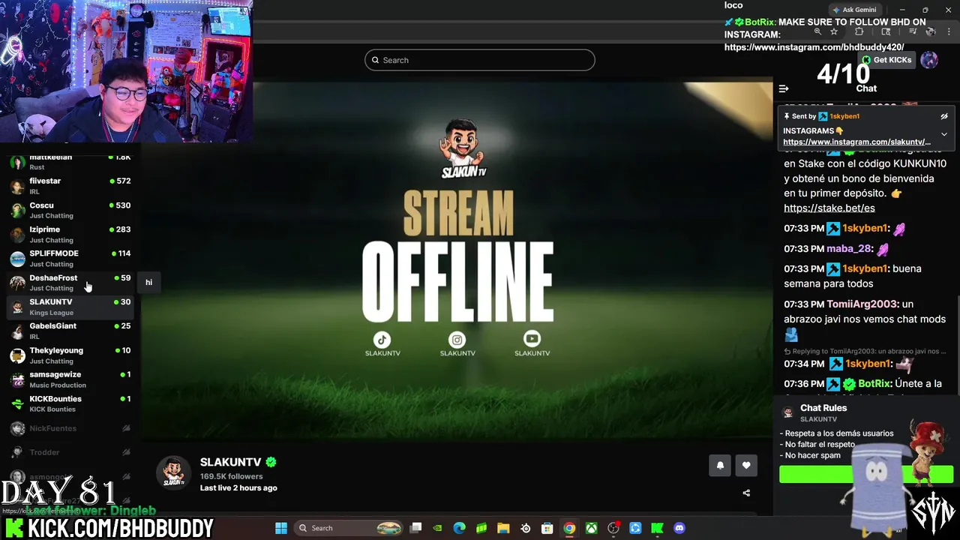Viewport: 960px width, 540px height.
Task: Go to SPLIFFMODE channel
Action: (x=69, y=258)
